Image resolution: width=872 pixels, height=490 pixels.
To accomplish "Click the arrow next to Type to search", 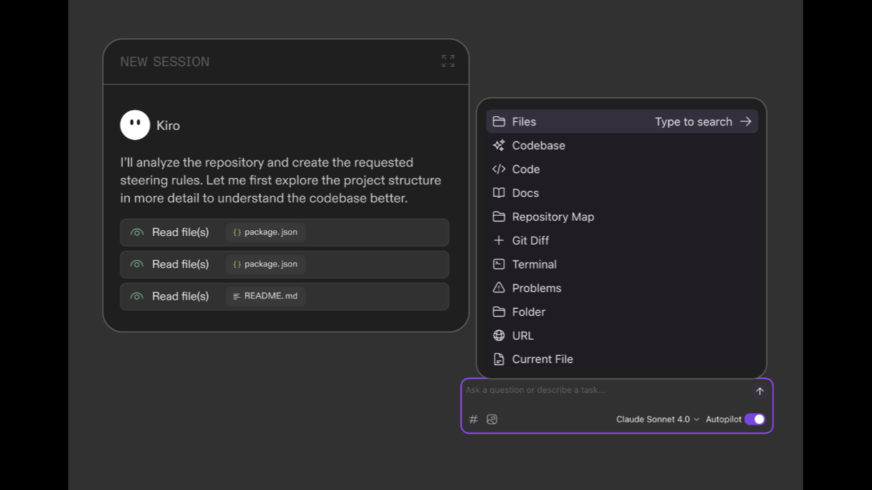I will (746, 122).
